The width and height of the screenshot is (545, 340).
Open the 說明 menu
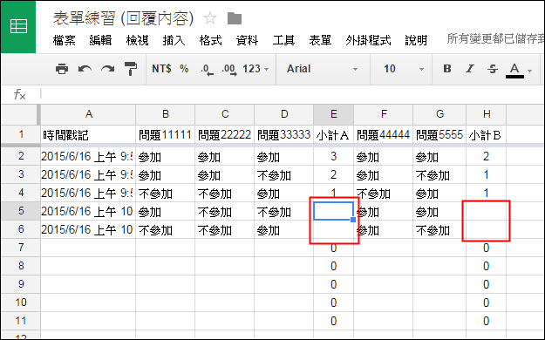pyautogui.click(x=416, y=40)
